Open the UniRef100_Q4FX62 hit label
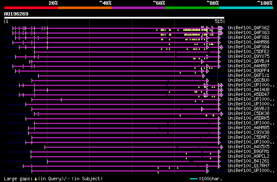Screen dimensions: 277x182 pyautogui.click(x=248, y=28)
